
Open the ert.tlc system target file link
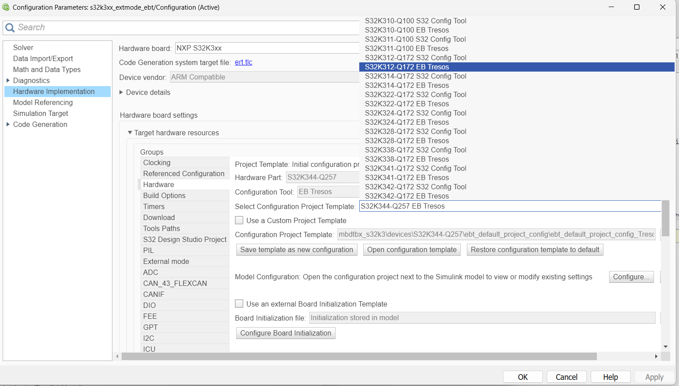click(243, 62)
